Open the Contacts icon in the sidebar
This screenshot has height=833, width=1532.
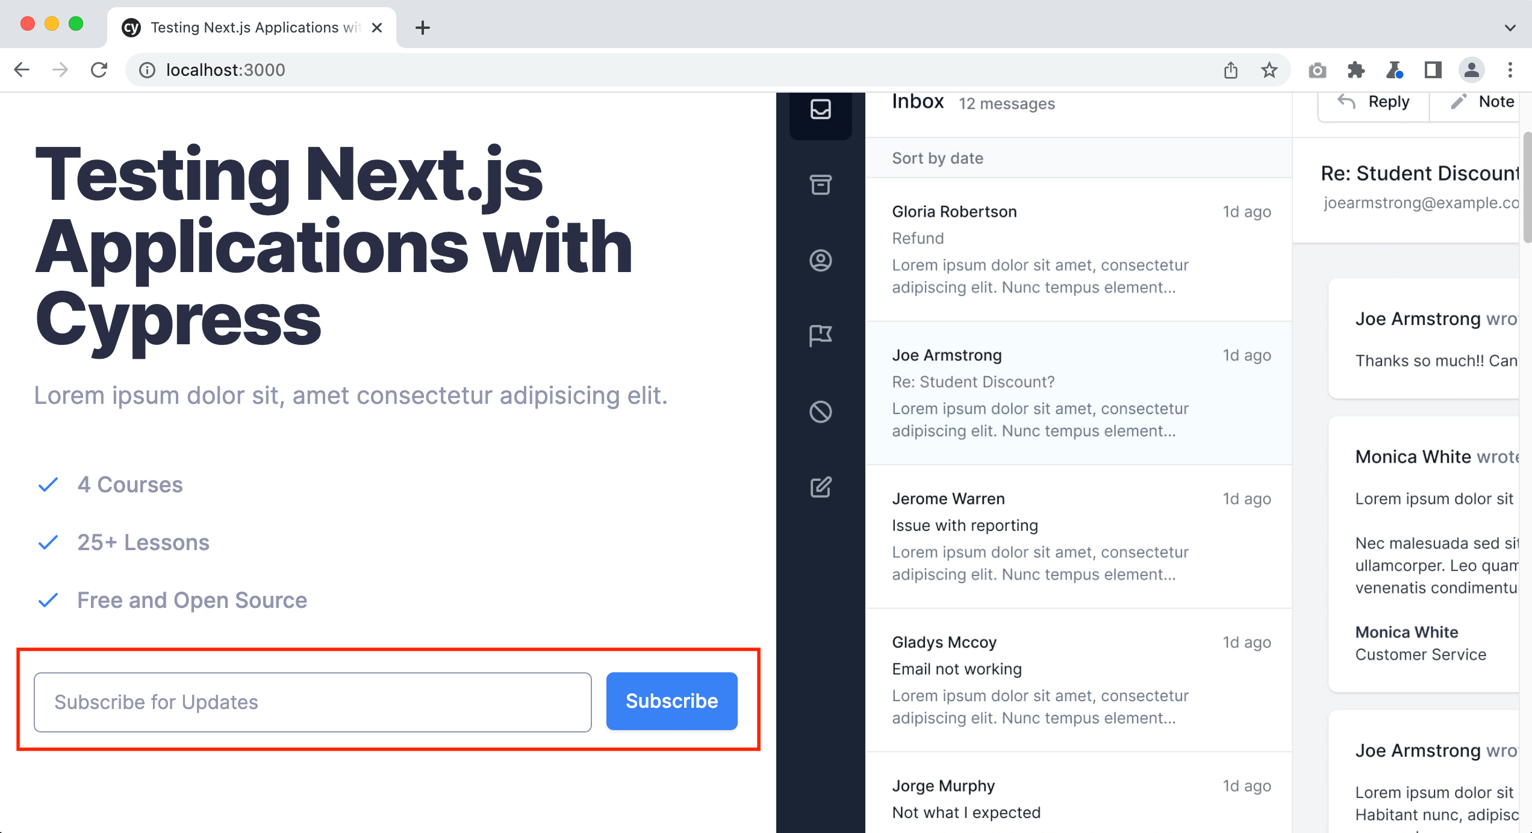pos(820,261)
